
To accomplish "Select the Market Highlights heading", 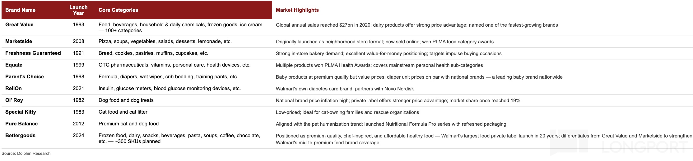I will click(297, 10).
